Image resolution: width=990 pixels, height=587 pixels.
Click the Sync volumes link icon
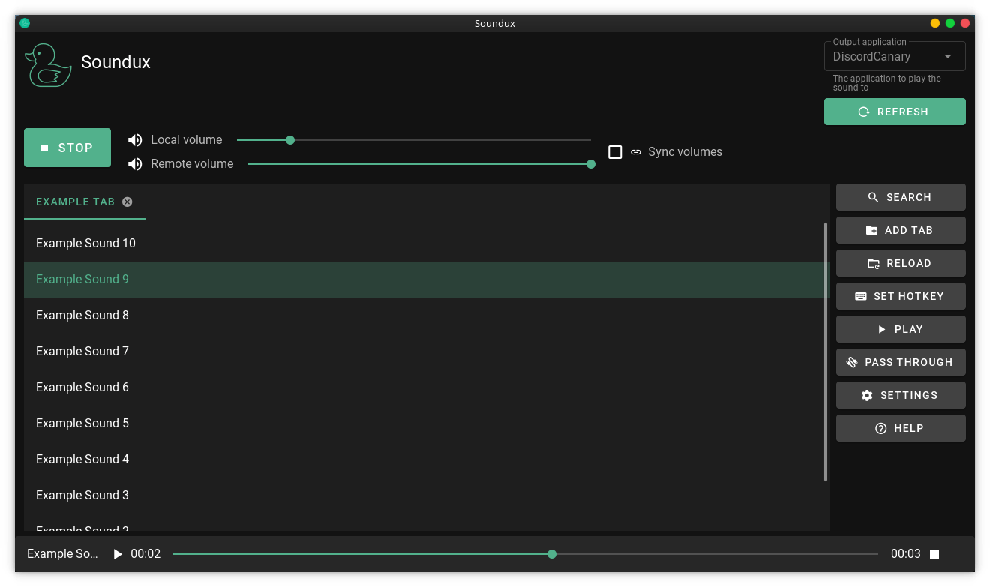(636, 152)
